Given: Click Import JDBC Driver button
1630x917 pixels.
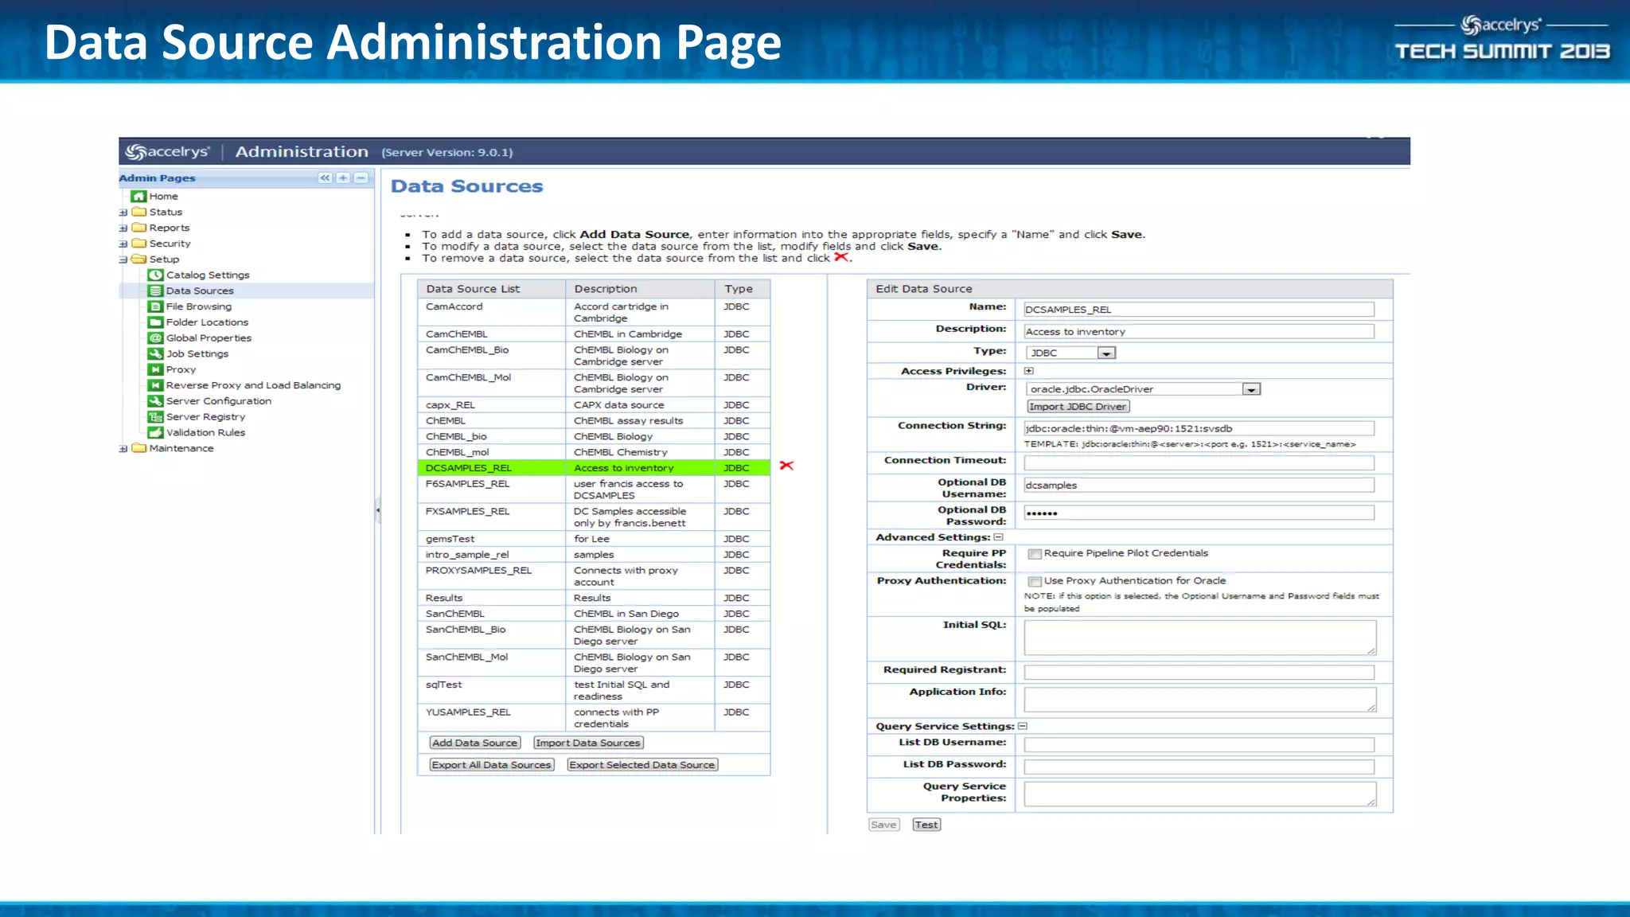Looking at the screenshot, I should click(x=1078, y=407).
